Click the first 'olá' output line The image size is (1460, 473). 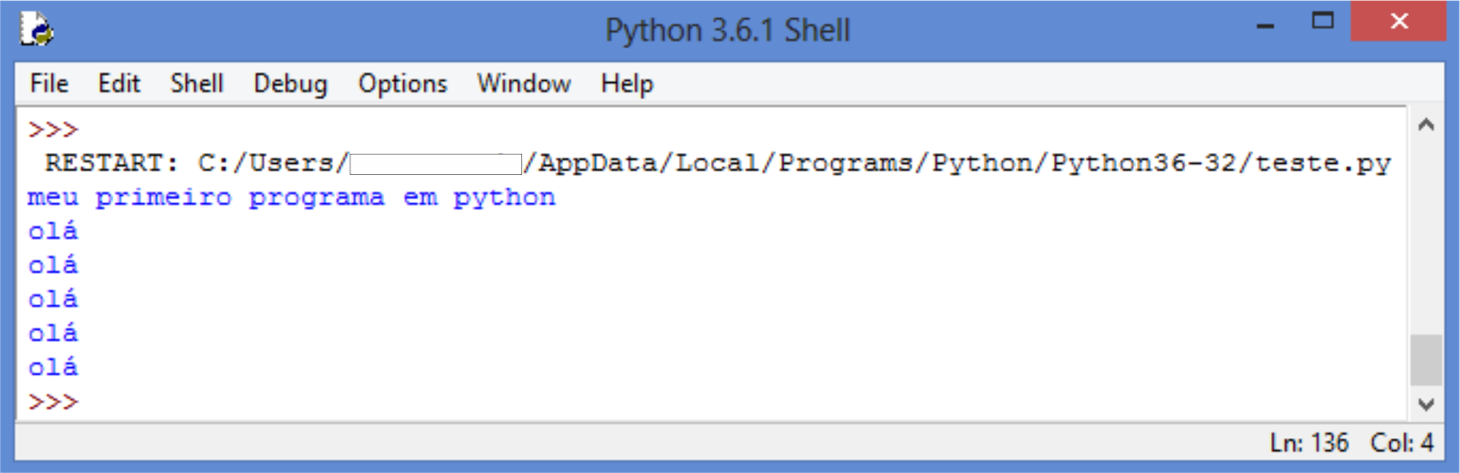(53, 231)
